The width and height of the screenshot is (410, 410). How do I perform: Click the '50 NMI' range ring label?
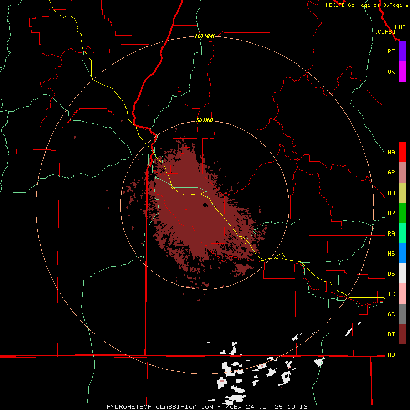click(x=205, y=120)
